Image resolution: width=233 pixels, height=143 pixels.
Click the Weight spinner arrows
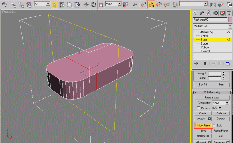(x=224, y=73)
